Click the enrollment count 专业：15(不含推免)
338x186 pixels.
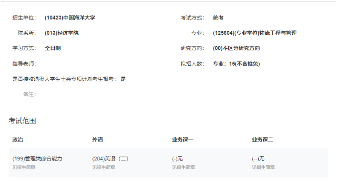(x=236, y=64)
